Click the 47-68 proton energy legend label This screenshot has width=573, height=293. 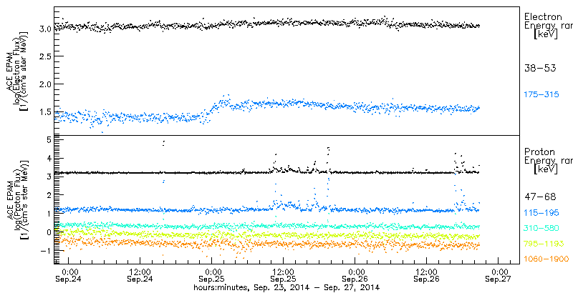tap(540, 197)
